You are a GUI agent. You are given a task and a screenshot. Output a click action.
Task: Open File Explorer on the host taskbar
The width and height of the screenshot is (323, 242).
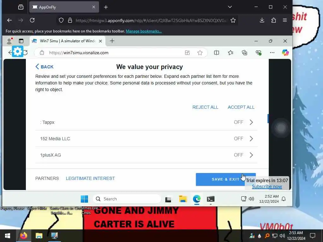pyautogui.click(x=39, y=236)
